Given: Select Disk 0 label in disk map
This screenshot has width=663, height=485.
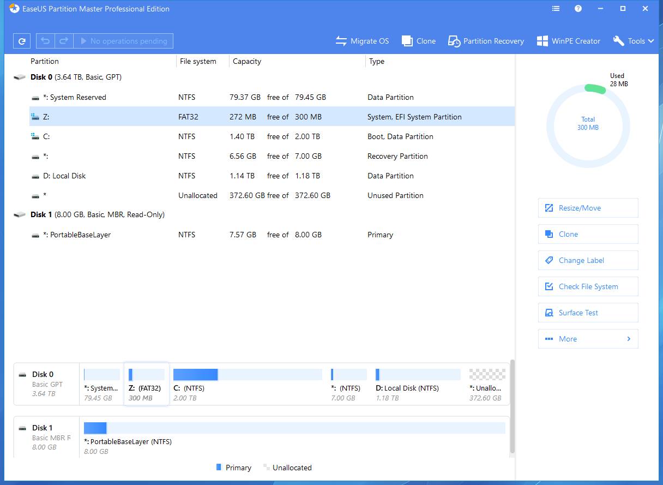Looking at the screenshot, I should click(x=46, y=384).
